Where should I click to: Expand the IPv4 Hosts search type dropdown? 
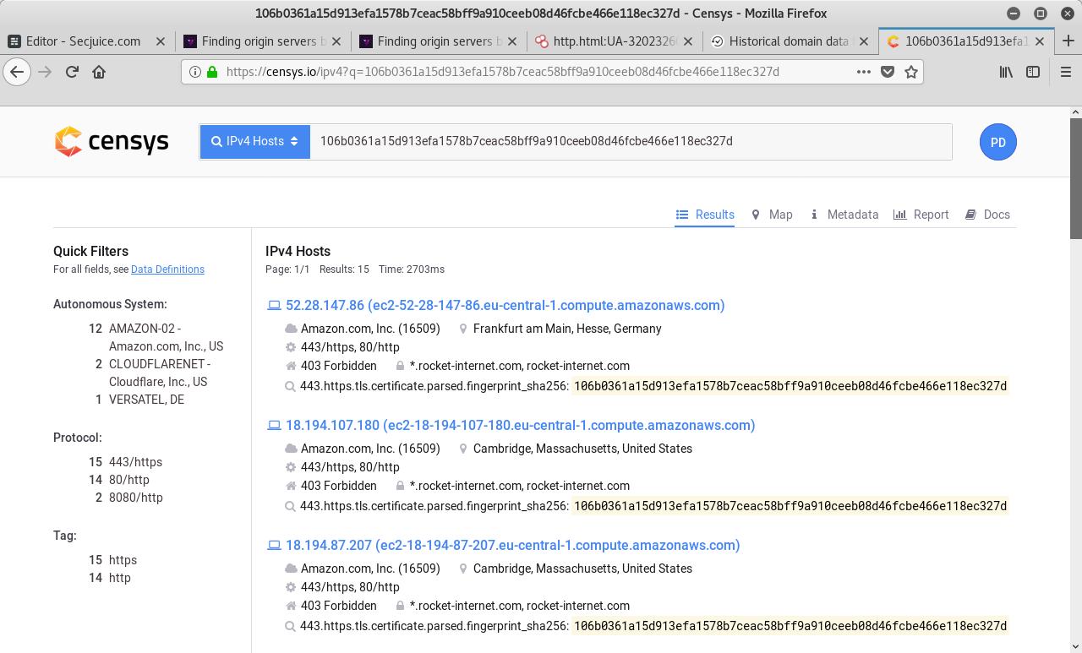tap(254, 142)
